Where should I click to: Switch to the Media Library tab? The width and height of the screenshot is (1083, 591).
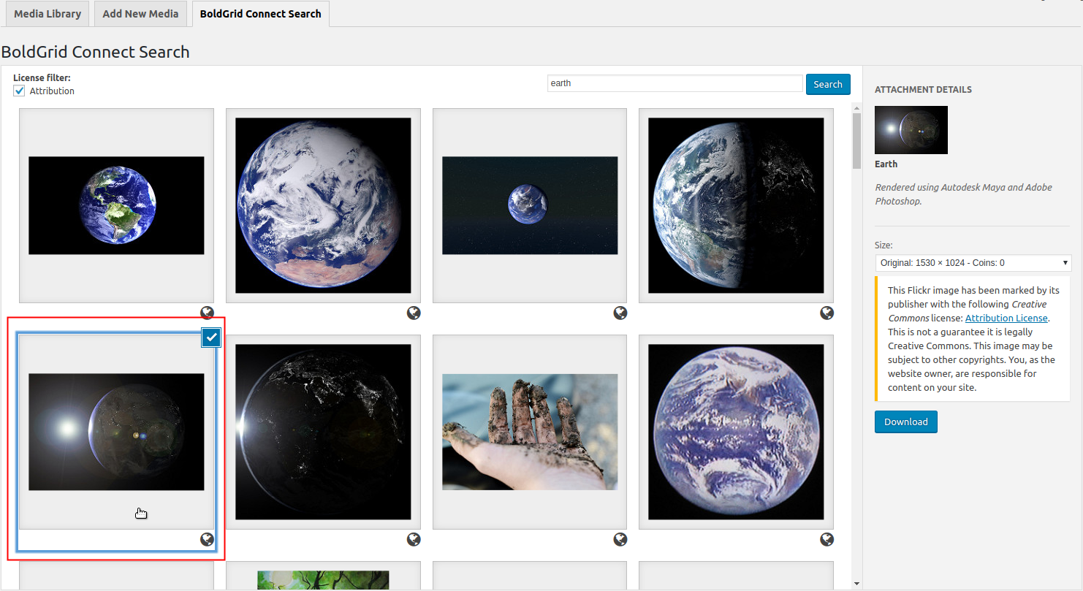click(x=47, y=14)
